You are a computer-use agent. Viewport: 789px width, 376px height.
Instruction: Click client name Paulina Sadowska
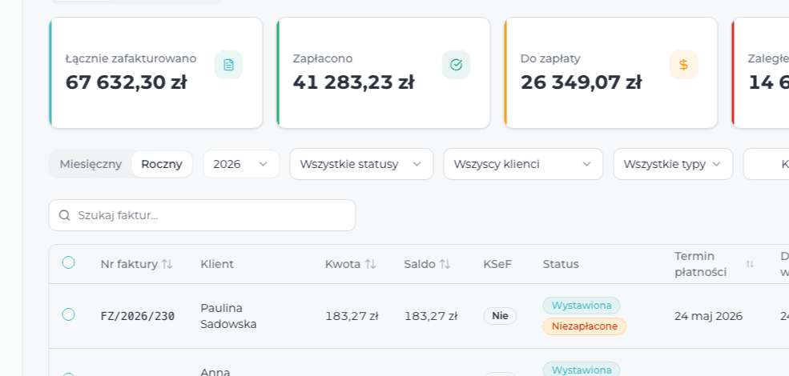point(228,316)
